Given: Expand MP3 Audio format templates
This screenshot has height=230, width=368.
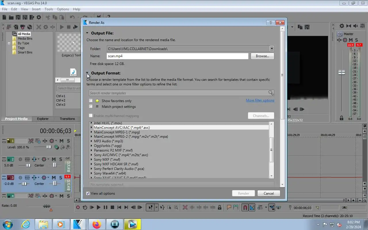Looking at the screenshot, I should 91,141.
